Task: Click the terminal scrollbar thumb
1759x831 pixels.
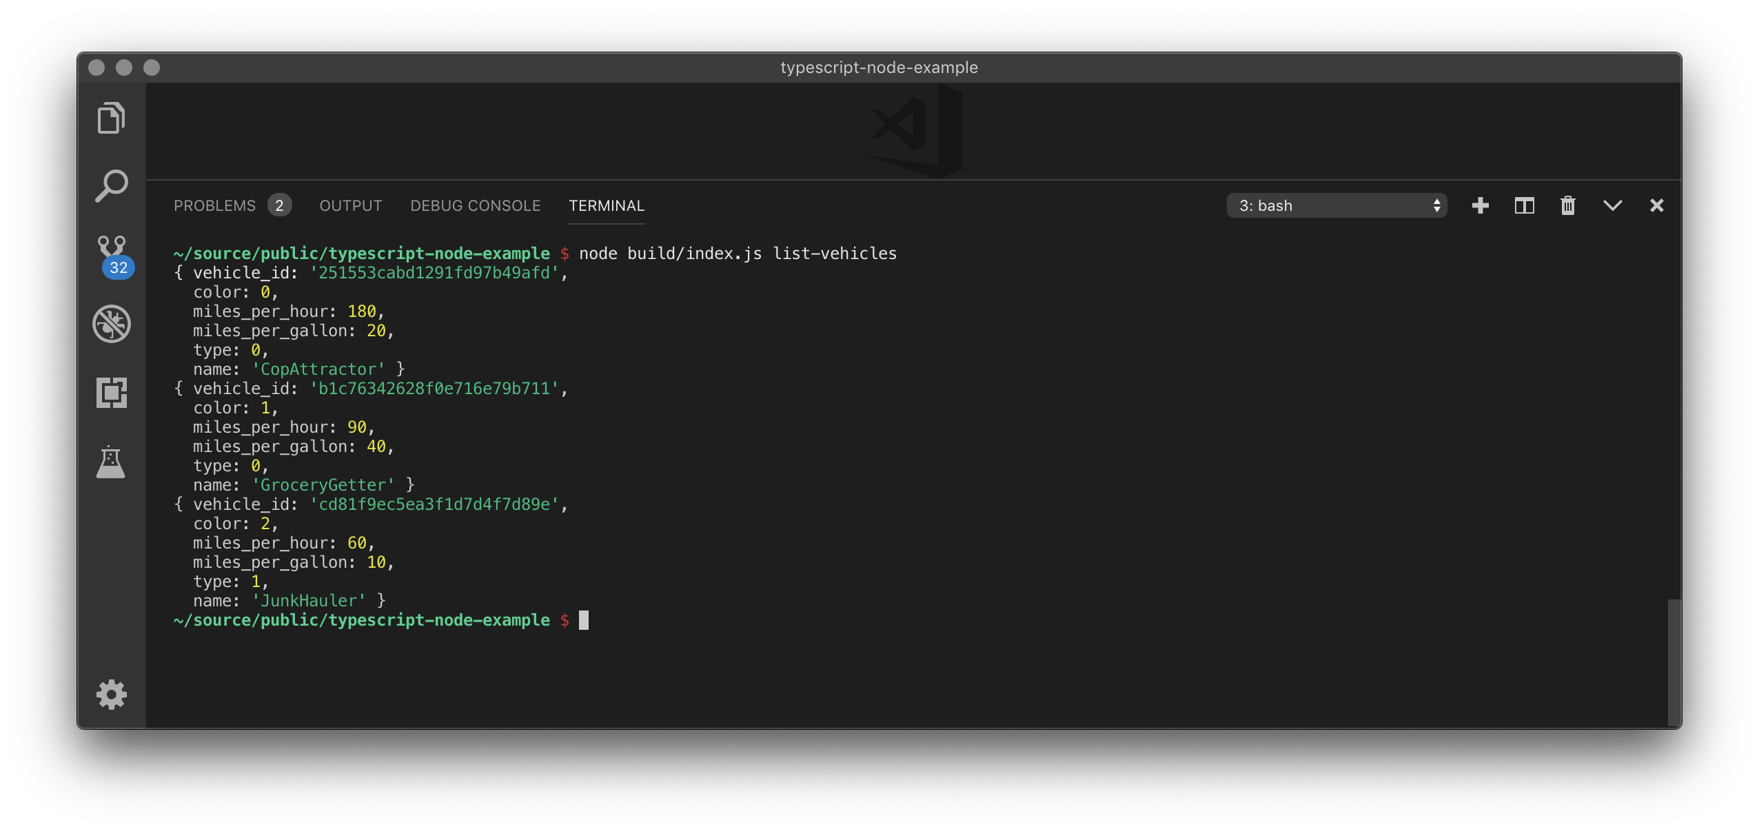Action: click(x=1674, y=661)
